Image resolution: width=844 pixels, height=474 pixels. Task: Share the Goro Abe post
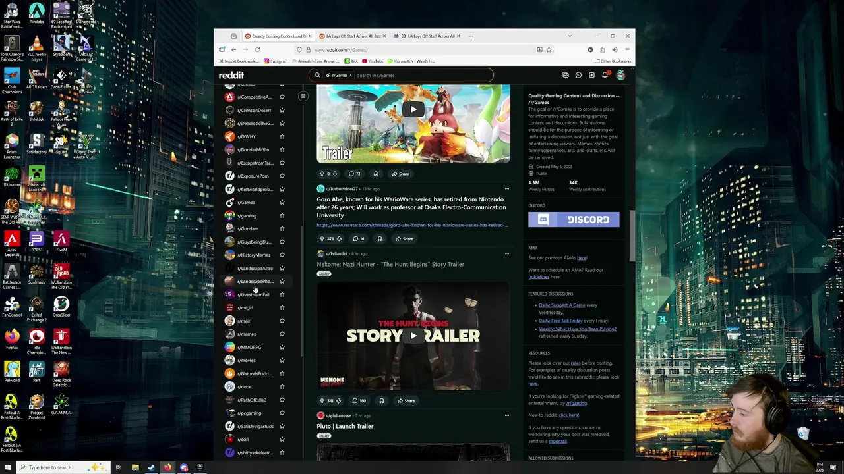pyautogui.click(x=404, y=239)
